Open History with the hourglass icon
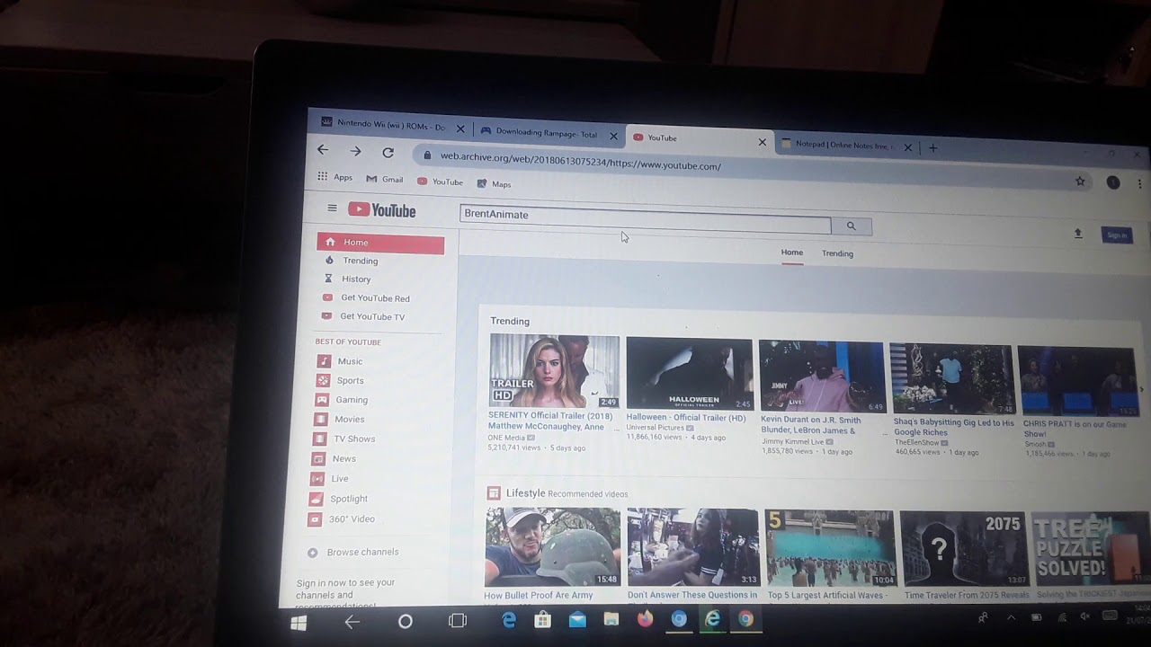The image size is (1151, 647). (348, 279)
